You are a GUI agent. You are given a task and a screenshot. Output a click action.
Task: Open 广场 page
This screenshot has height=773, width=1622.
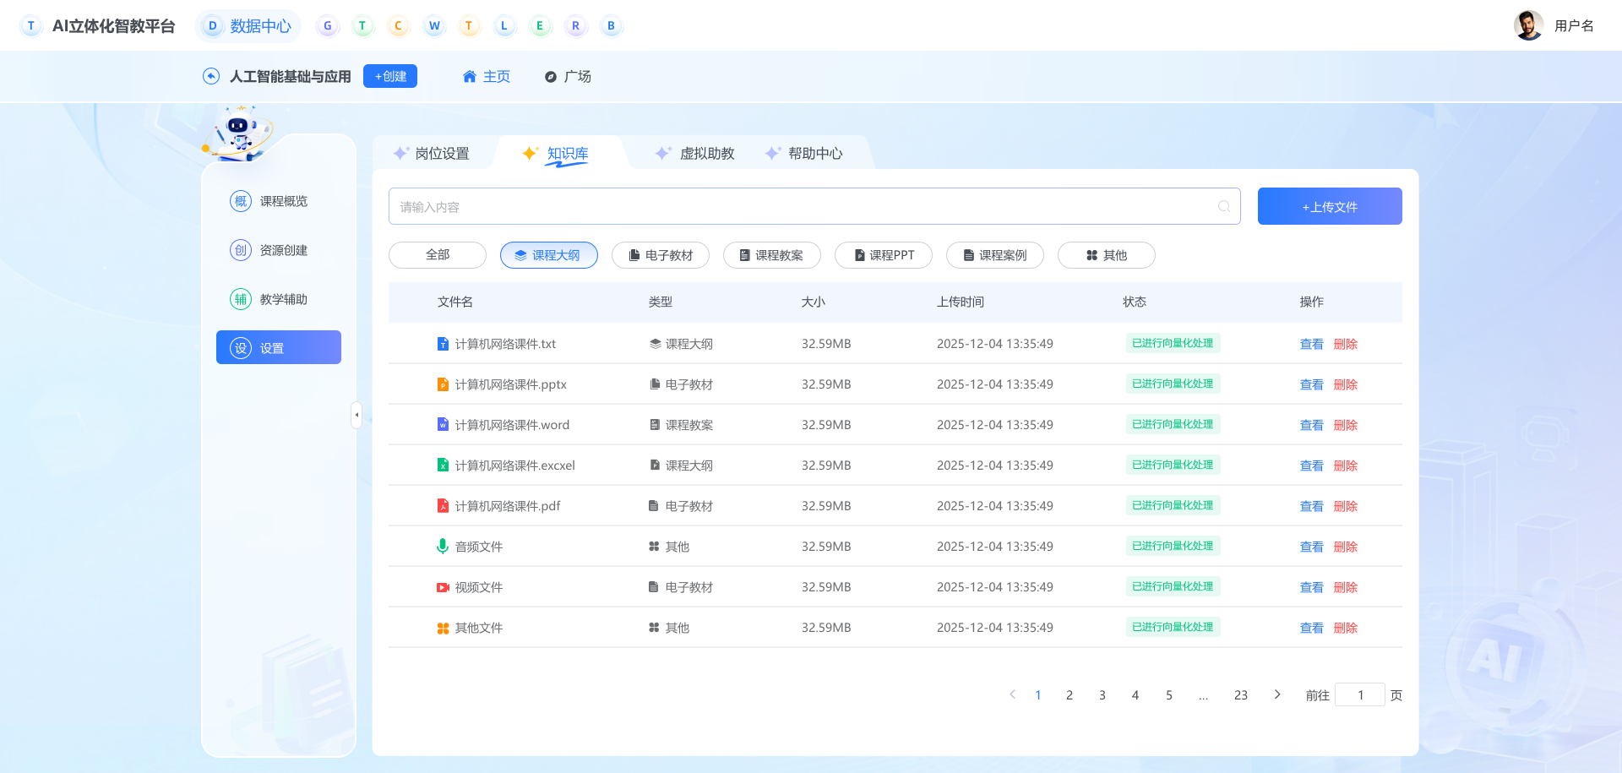568,76
